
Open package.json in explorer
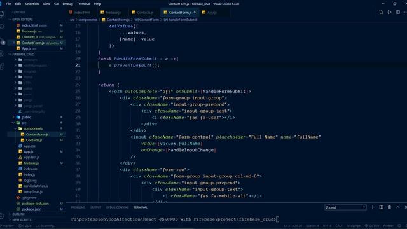coord(36,209)
